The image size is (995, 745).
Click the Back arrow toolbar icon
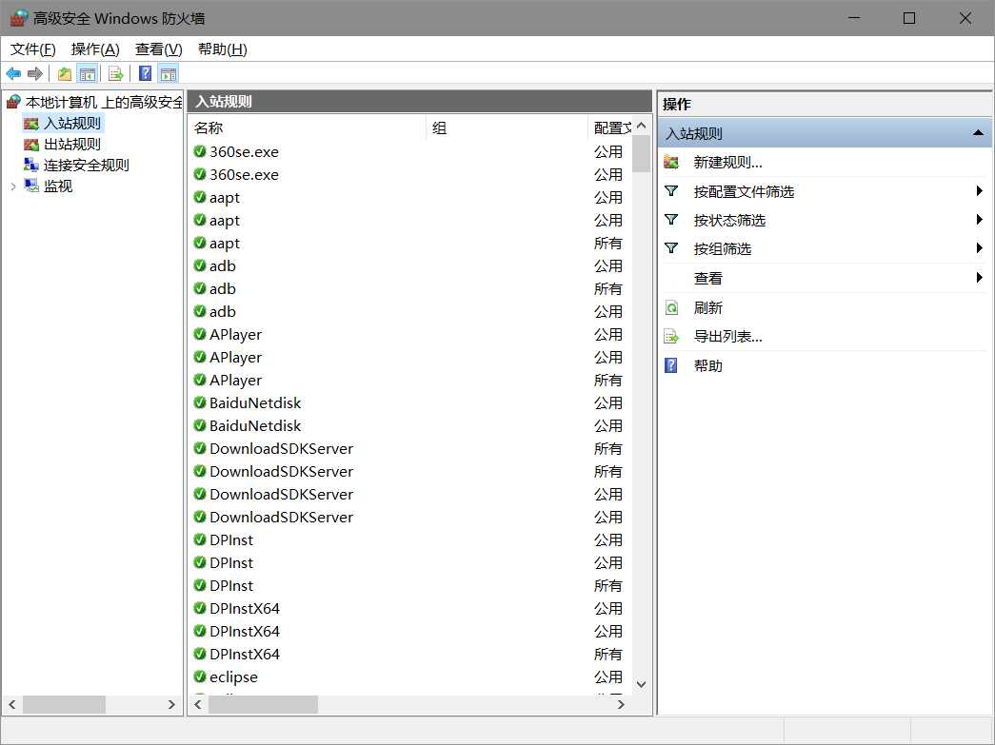(13, 73)
